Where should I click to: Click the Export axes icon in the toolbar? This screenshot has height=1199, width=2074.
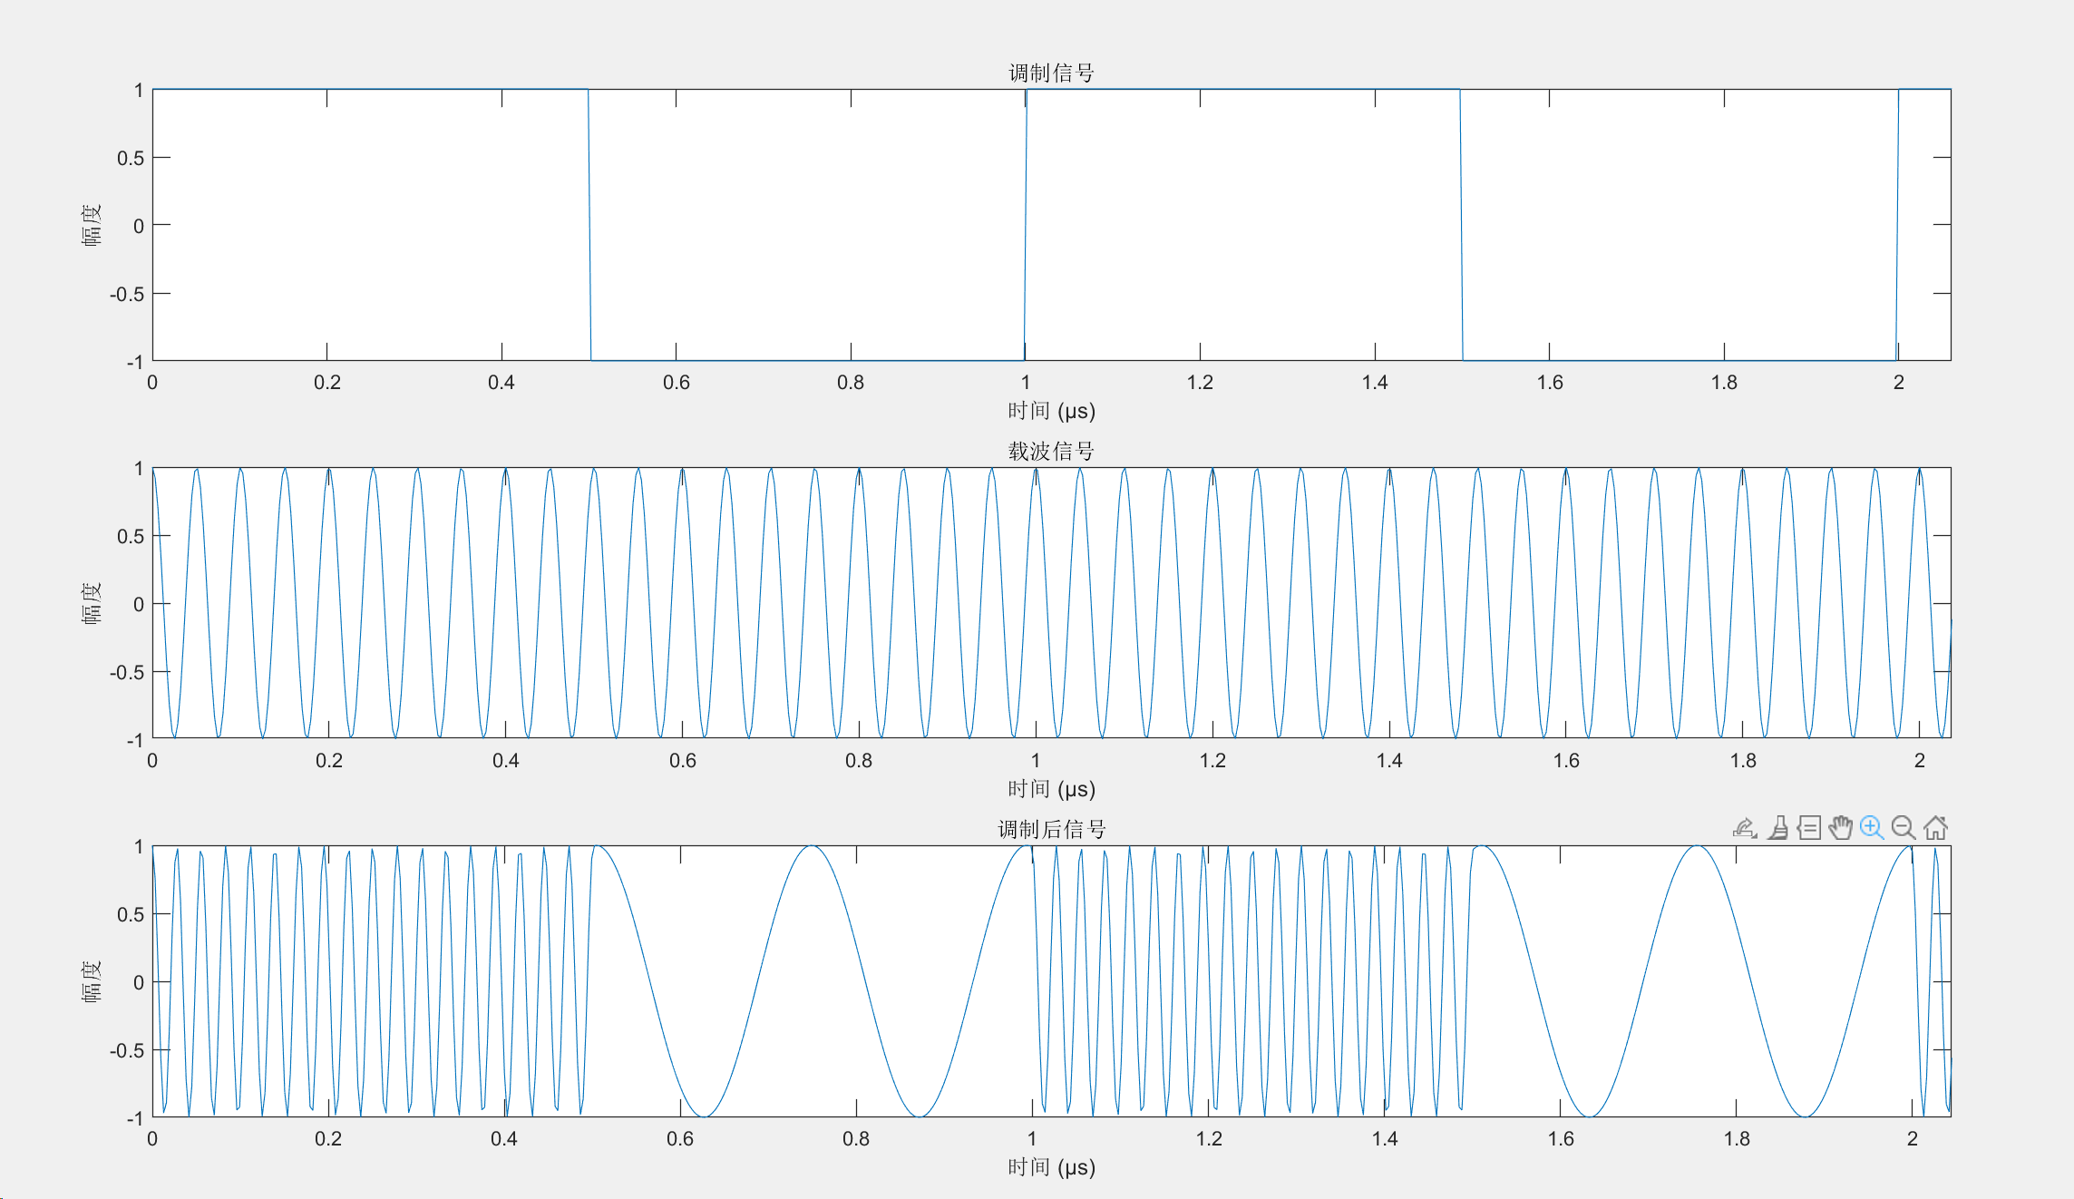click(1745, 828)
